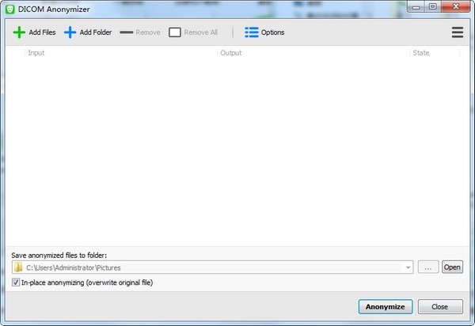Click the Remove label text
The image size is (475, 326).
[148, 32]
